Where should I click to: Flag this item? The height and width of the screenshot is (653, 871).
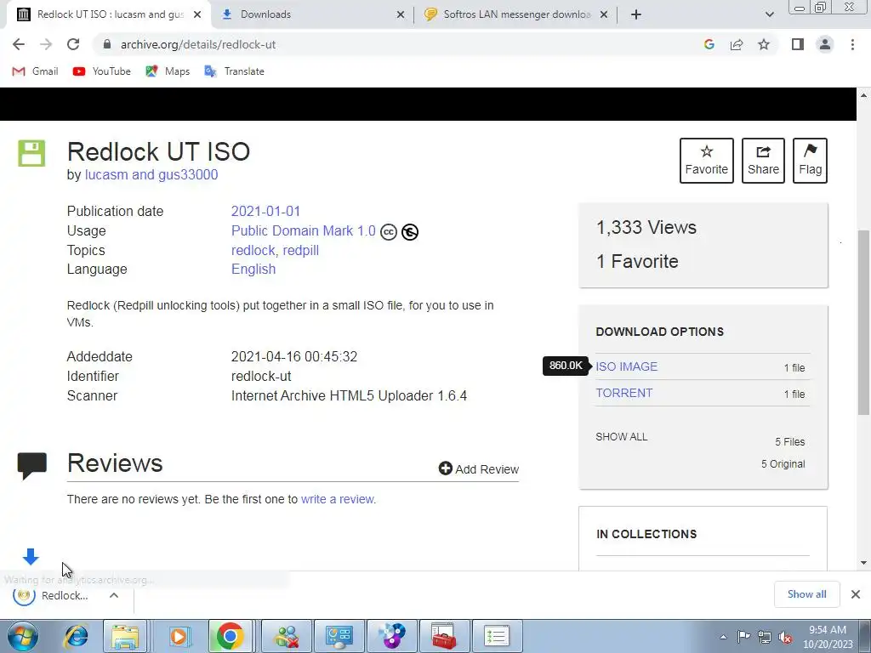pyautogui.click(x=810, y=161)
